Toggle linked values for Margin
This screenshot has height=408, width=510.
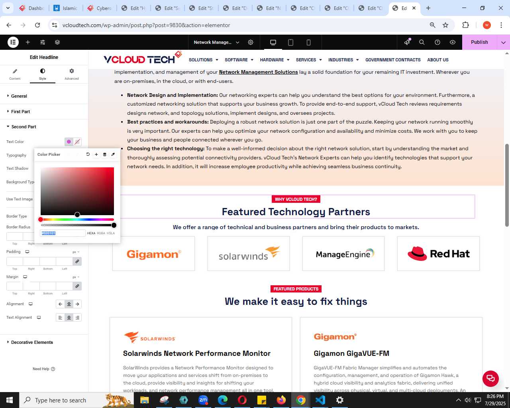pos(77,286)
